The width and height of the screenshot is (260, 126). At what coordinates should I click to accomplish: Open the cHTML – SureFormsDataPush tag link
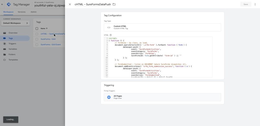(53, 34)
